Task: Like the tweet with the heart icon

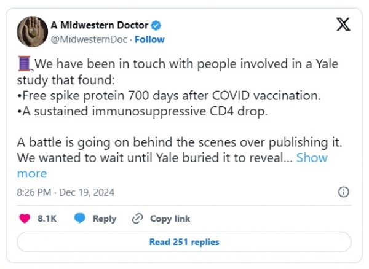Action: pos(25,219)
